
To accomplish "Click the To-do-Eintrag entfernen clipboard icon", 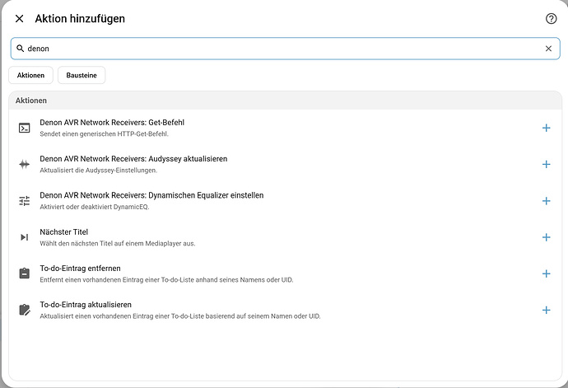I will coord(24,273).
